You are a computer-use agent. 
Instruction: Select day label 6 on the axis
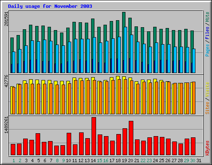pos(45,160)
